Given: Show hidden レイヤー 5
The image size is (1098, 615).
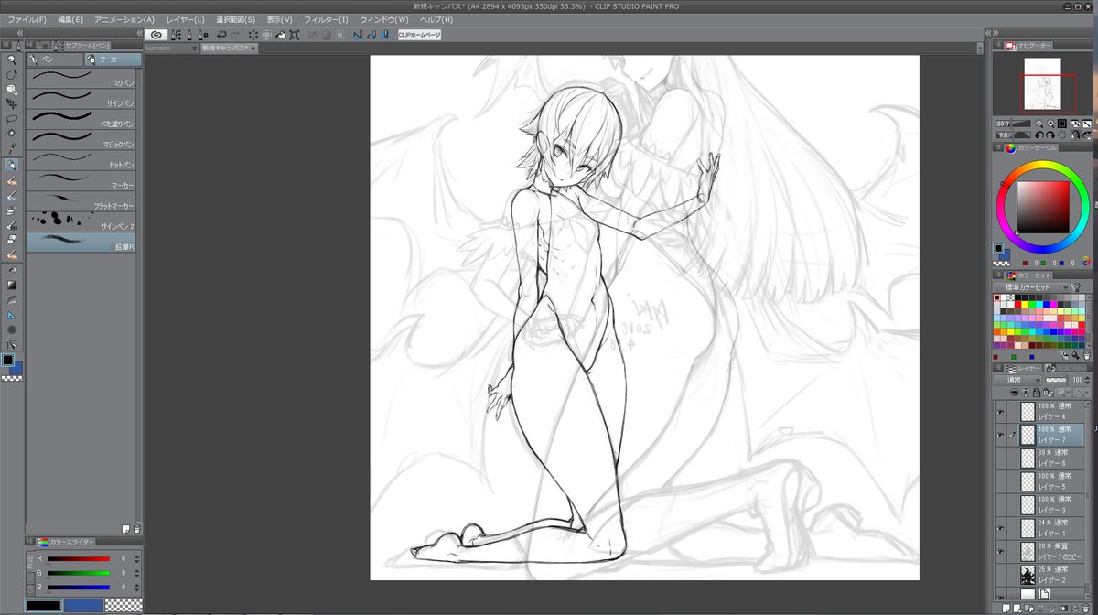Looking at the screenshot, I should coord(1000,481).
